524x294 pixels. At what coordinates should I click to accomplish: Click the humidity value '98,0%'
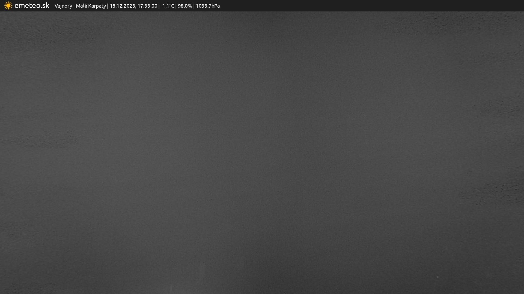click(185, 6)
